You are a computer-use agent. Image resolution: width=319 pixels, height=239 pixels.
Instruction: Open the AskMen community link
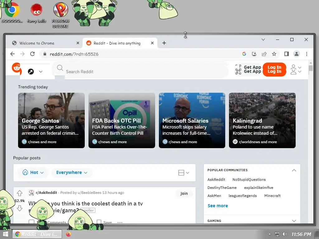point(214,196)
